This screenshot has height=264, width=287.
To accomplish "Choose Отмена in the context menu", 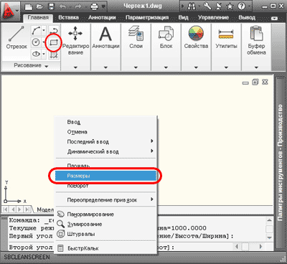I will coord(105,132).
